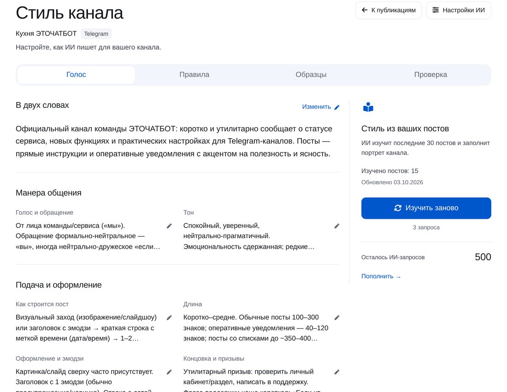Click the Обновлено 03.10.2026 date
Screen dimensions: 507x392
click(x=392, y=182)
